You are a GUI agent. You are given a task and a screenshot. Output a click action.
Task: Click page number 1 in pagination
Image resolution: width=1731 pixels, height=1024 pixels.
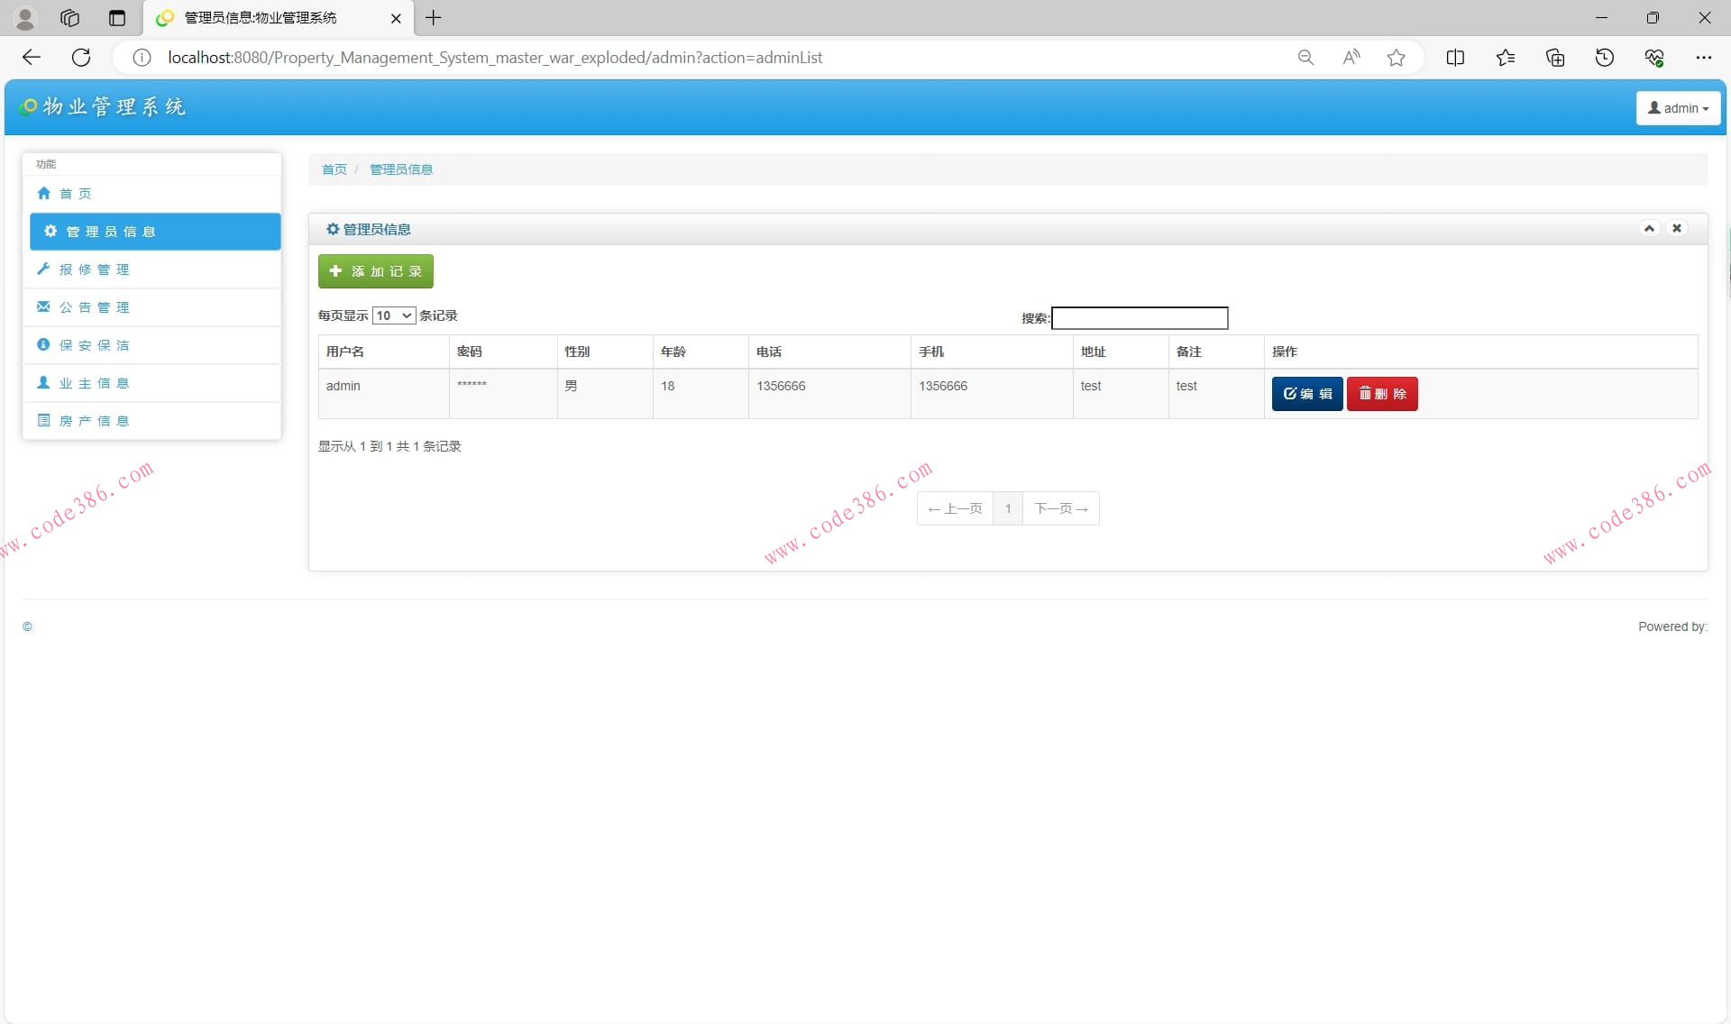(1007, 508)
